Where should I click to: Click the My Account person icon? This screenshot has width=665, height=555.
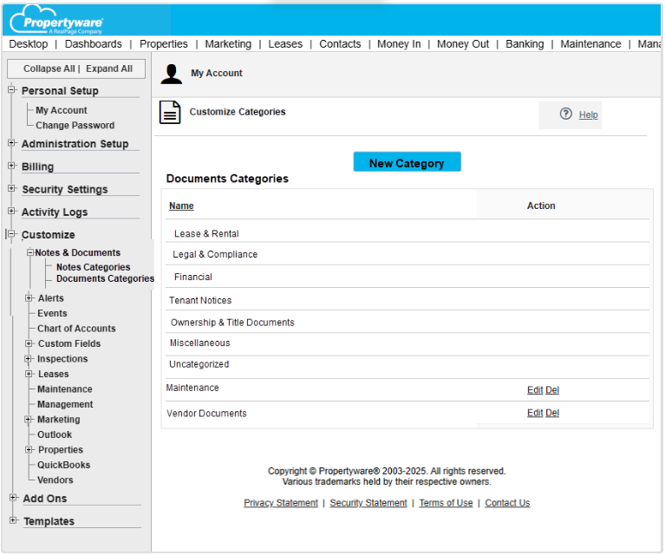point(172,74)
